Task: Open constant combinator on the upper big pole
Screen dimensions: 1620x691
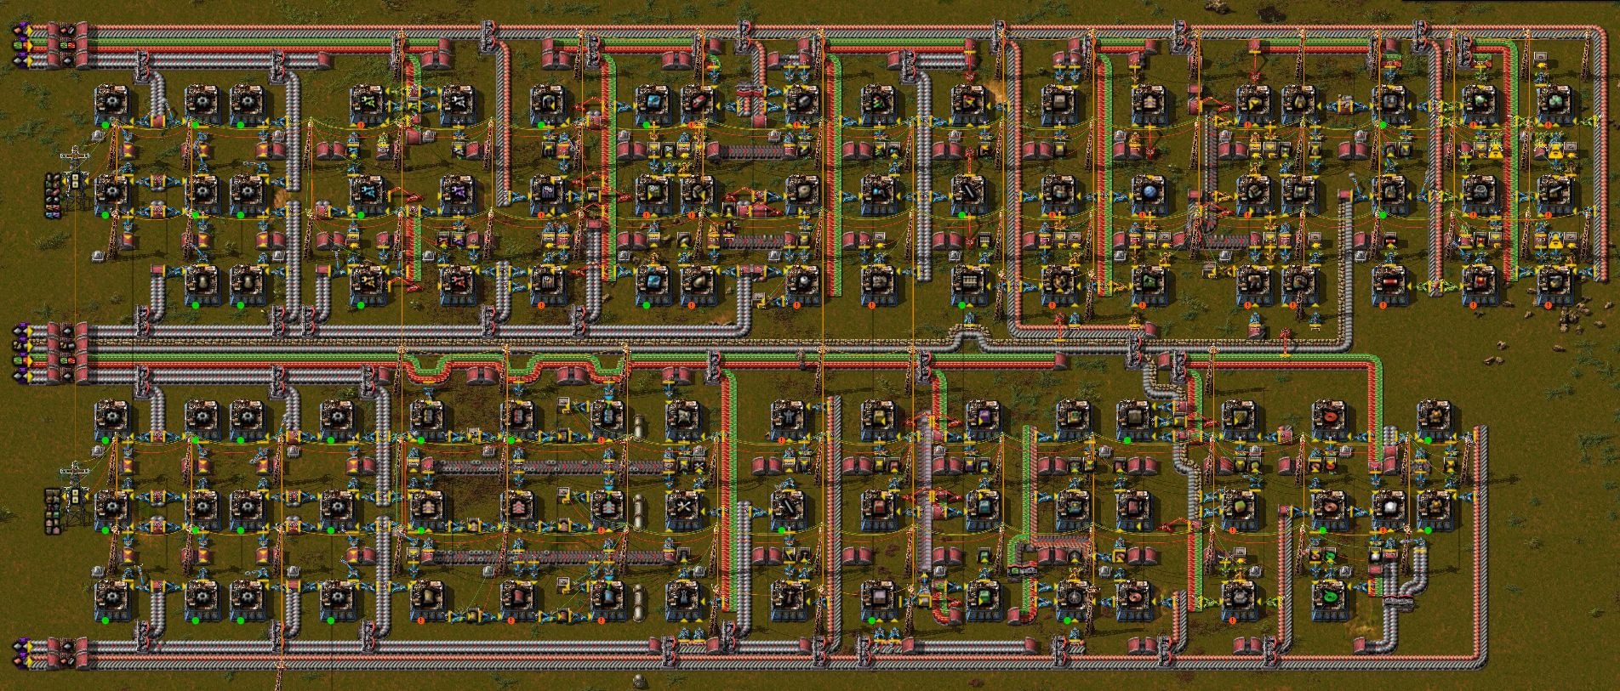Action: pyautogui.click(x=77, y=182)
